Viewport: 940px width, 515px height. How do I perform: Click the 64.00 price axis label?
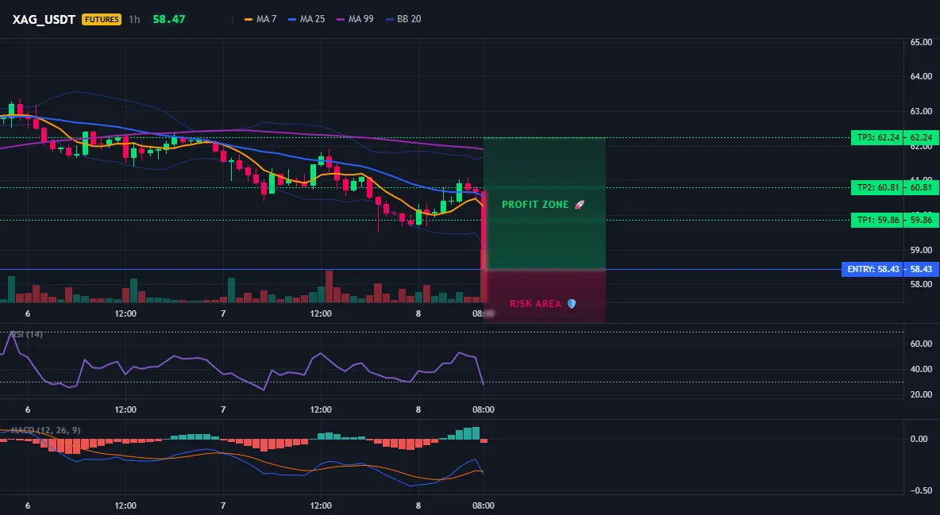pyautogui.click(x=921, y=77)
